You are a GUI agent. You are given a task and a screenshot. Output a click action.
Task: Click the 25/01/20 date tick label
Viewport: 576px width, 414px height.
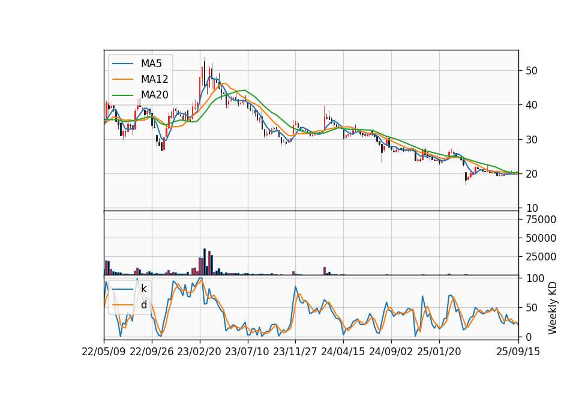click(x=439, y=352)
